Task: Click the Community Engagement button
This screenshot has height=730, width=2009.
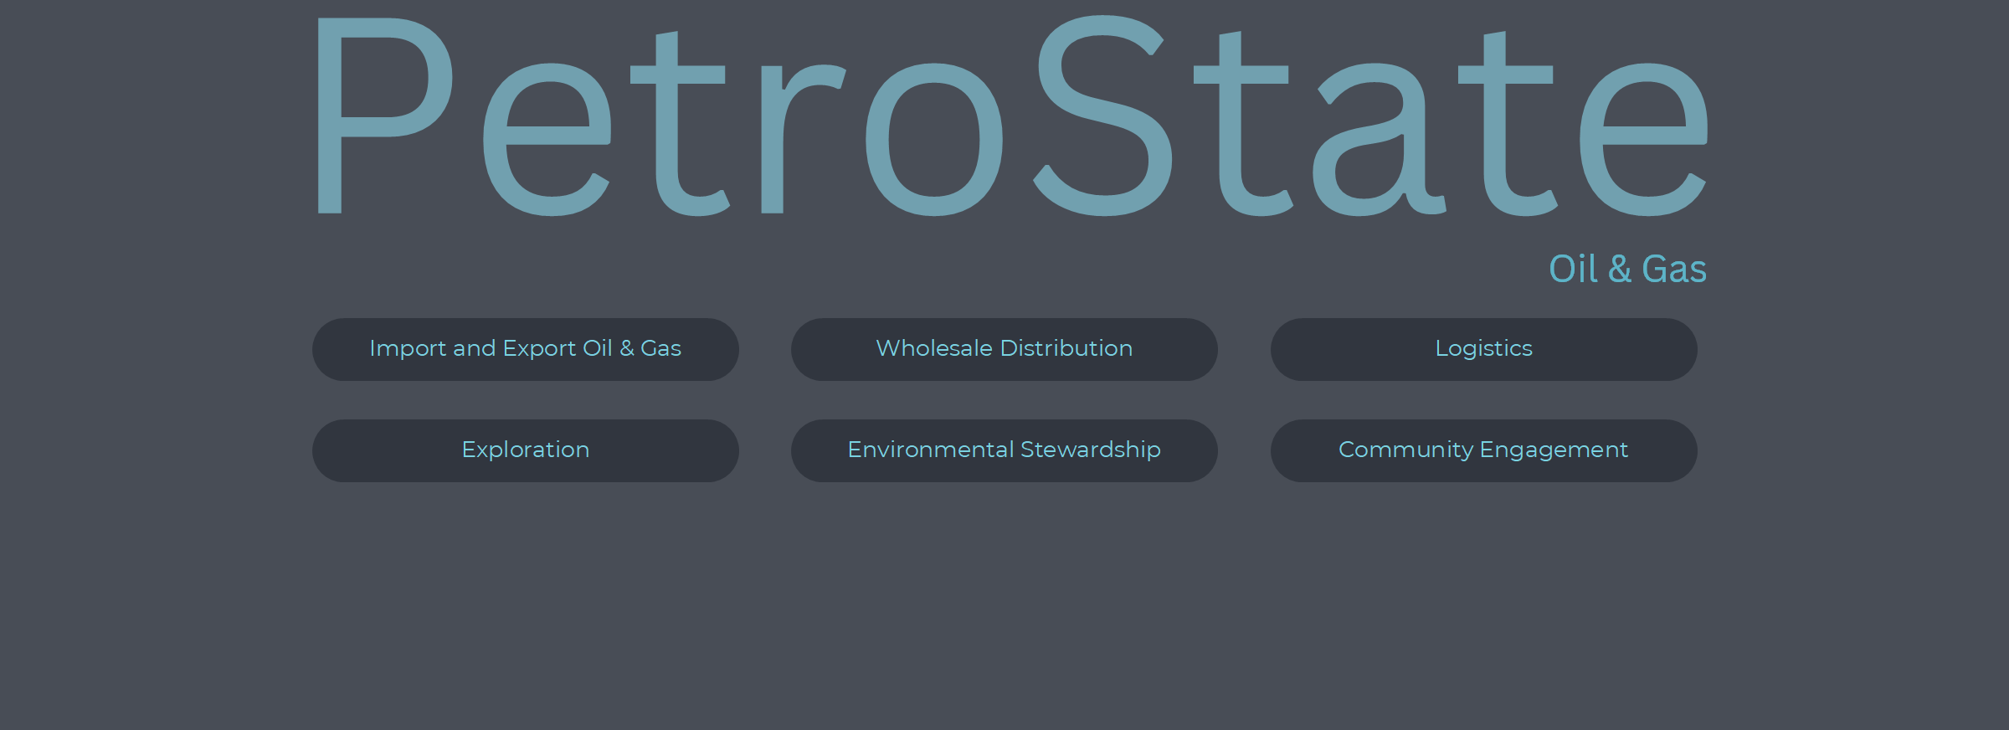Action: tap(1483, 450)
